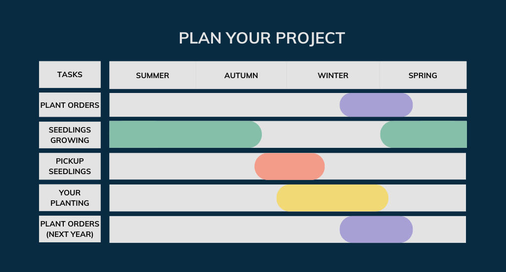Image resolution: width=506 pixels, height=272 pixels.
Task: Select the TASKS column header
Action: pyautogui.click(x=70, y=75)
